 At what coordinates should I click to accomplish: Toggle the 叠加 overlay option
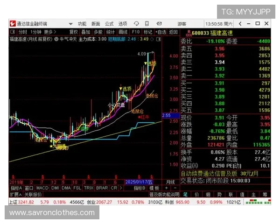coord(85,32)
